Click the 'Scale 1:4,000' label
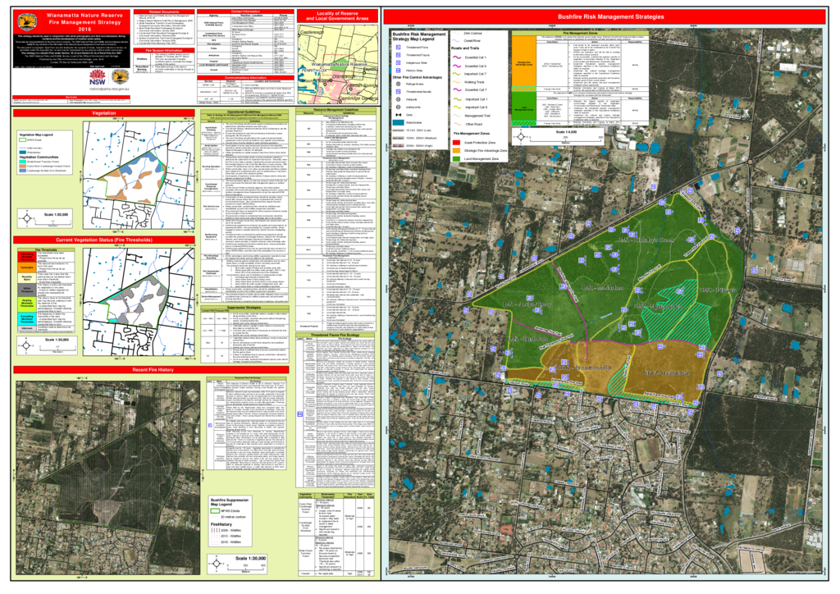 point(566,132)
